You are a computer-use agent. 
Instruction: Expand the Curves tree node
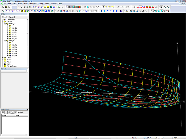pos(2,57)
